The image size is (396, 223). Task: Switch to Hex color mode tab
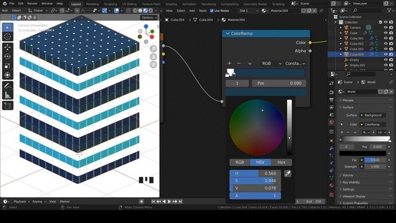click(x=281, y=162)
